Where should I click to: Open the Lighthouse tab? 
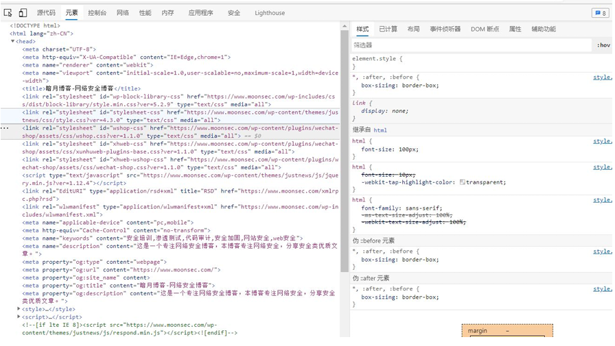tap(270, 13)
